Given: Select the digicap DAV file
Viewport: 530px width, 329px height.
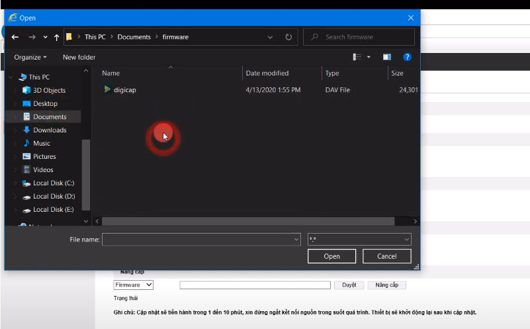Looking at the screenshot, I should [124, 89].
